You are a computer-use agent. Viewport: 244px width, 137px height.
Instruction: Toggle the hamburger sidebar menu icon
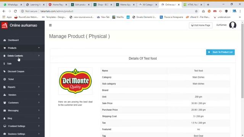point(50,25)
